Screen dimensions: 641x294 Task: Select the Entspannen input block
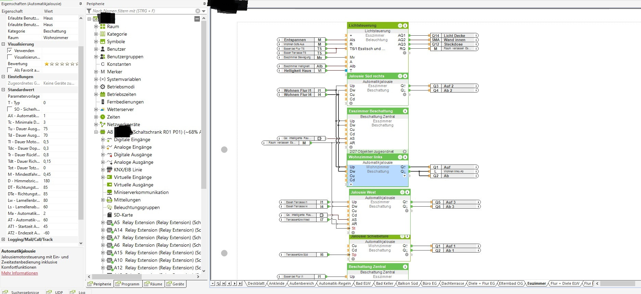pos(302,40)
